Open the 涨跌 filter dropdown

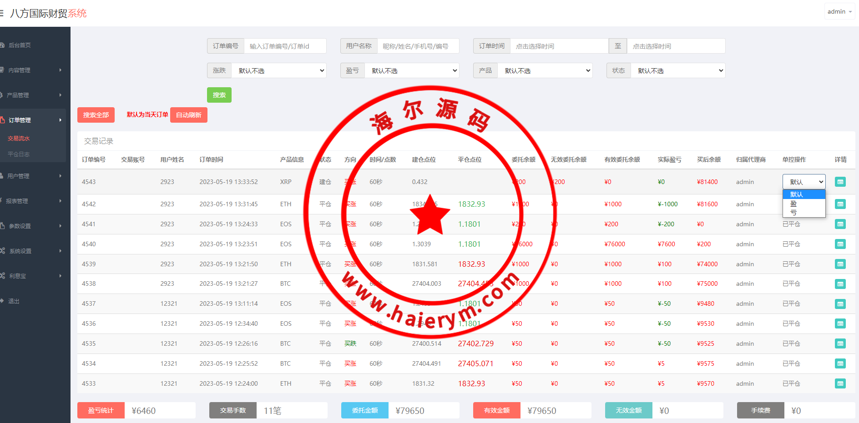pyautogui.click(x=278, y=70)
